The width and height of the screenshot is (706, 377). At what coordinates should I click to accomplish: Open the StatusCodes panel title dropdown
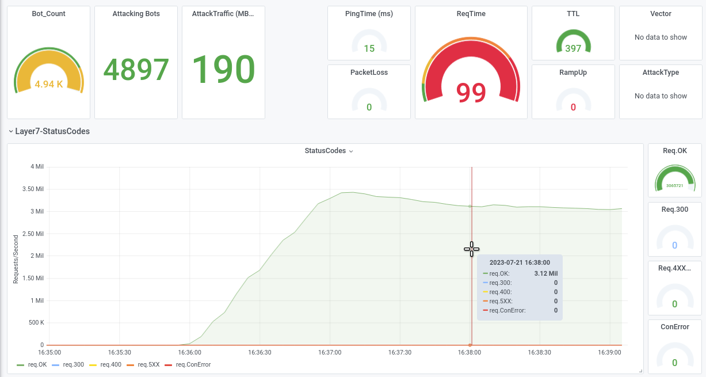tap(329, 151)
